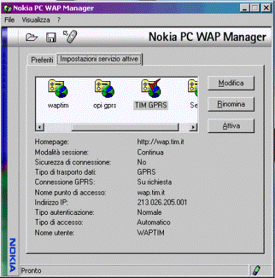Open the Visualizza menu
This screenshot has height=278, width=275.
(36, 20)
